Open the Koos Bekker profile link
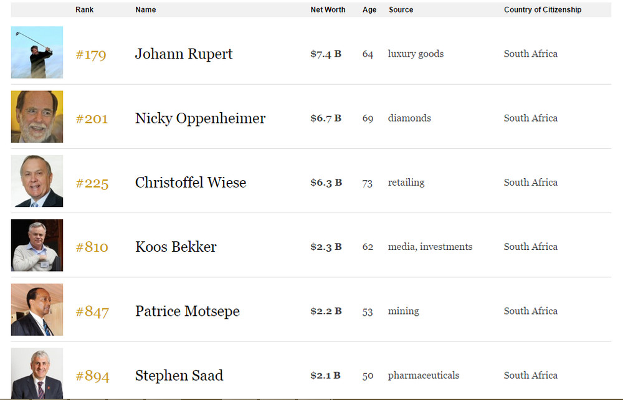Image resolution: width=623 pixels, height=400 pixels. [176, 247]
